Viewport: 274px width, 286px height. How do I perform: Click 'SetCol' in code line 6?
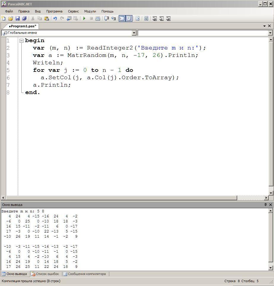click(x=60, y=77)
